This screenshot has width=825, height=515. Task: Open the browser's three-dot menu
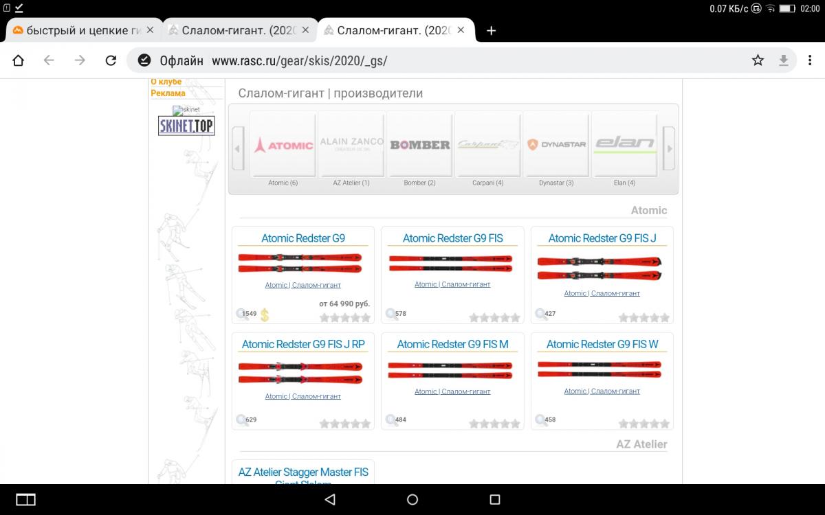pyautogui.click(x=809, y=60)
